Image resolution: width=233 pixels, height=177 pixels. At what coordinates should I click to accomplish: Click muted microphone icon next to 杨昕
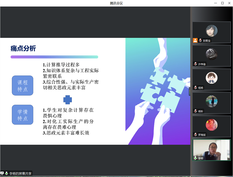click(196, 111)
